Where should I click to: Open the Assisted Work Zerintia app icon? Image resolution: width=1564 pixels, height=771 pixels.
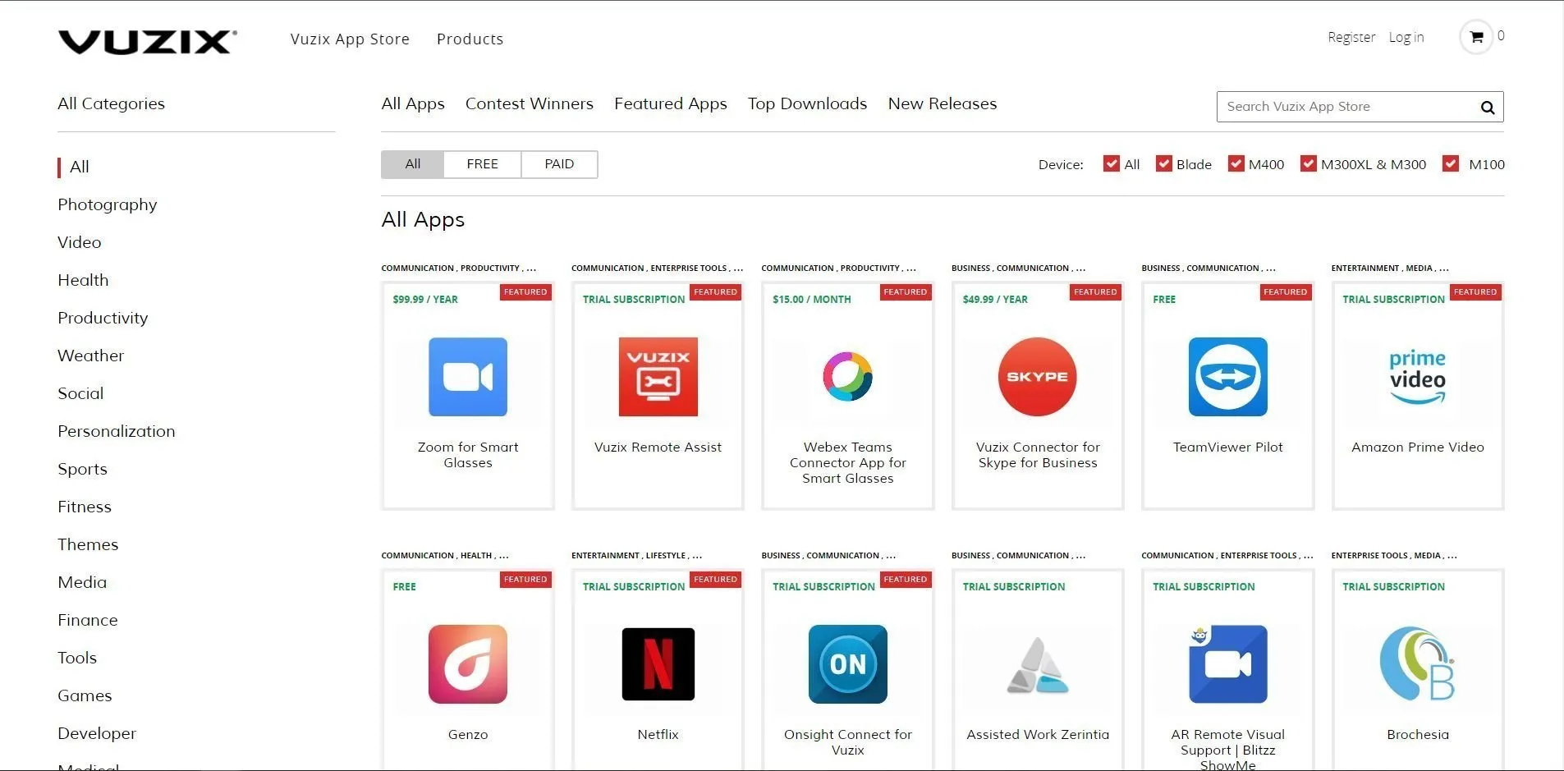pyautogui.click(x=1038, y=665)
